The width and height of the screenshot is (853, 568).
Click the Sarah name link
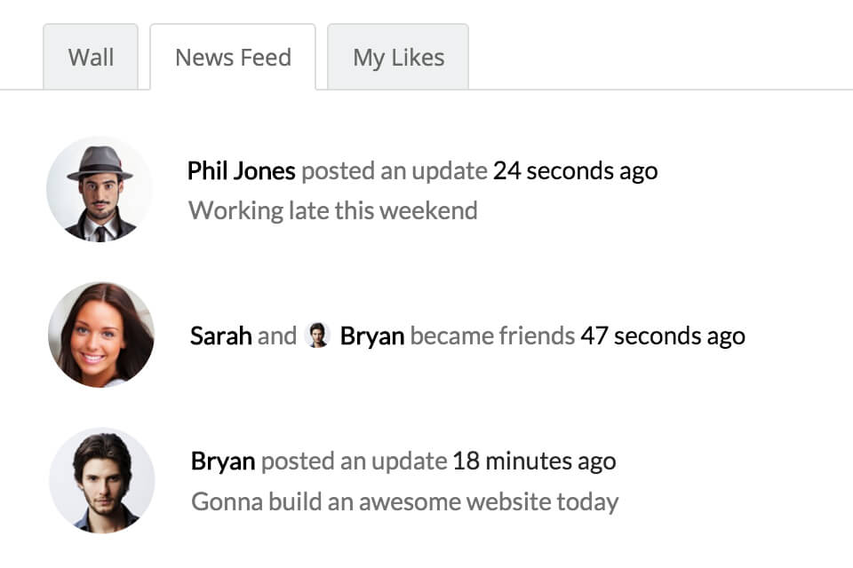[x=220, y=336]
